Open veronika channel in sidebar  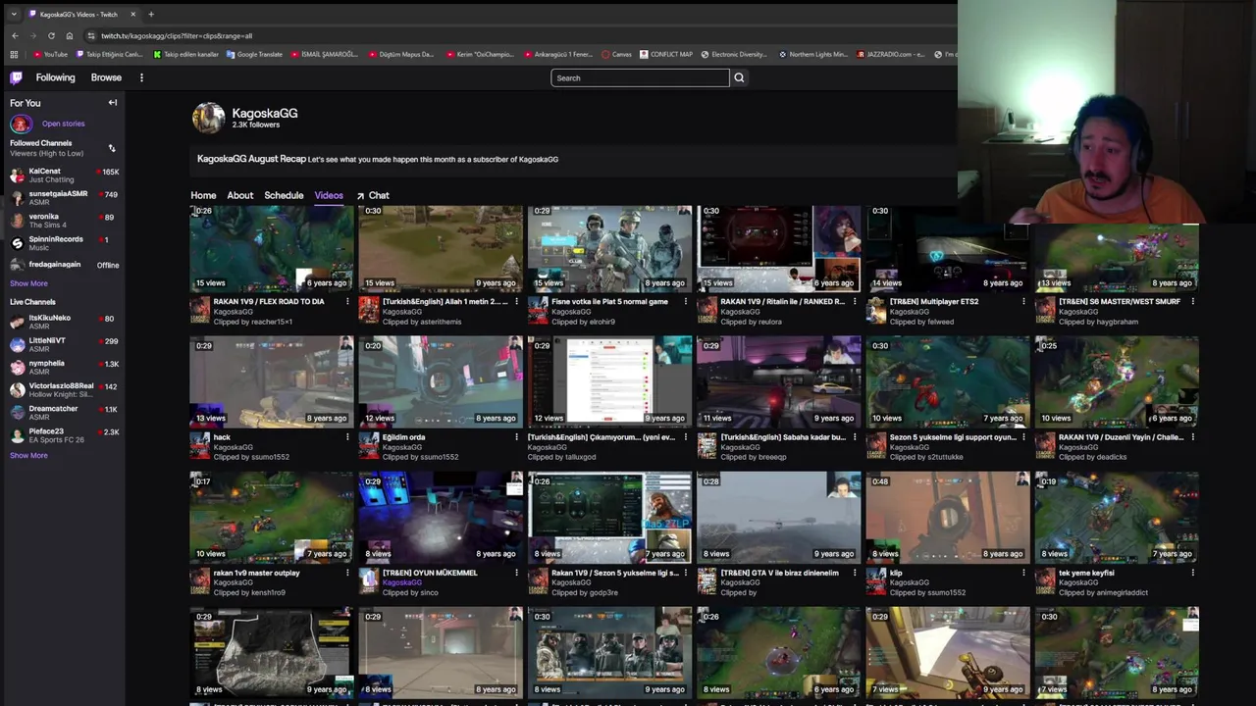[x=64, y=221]
